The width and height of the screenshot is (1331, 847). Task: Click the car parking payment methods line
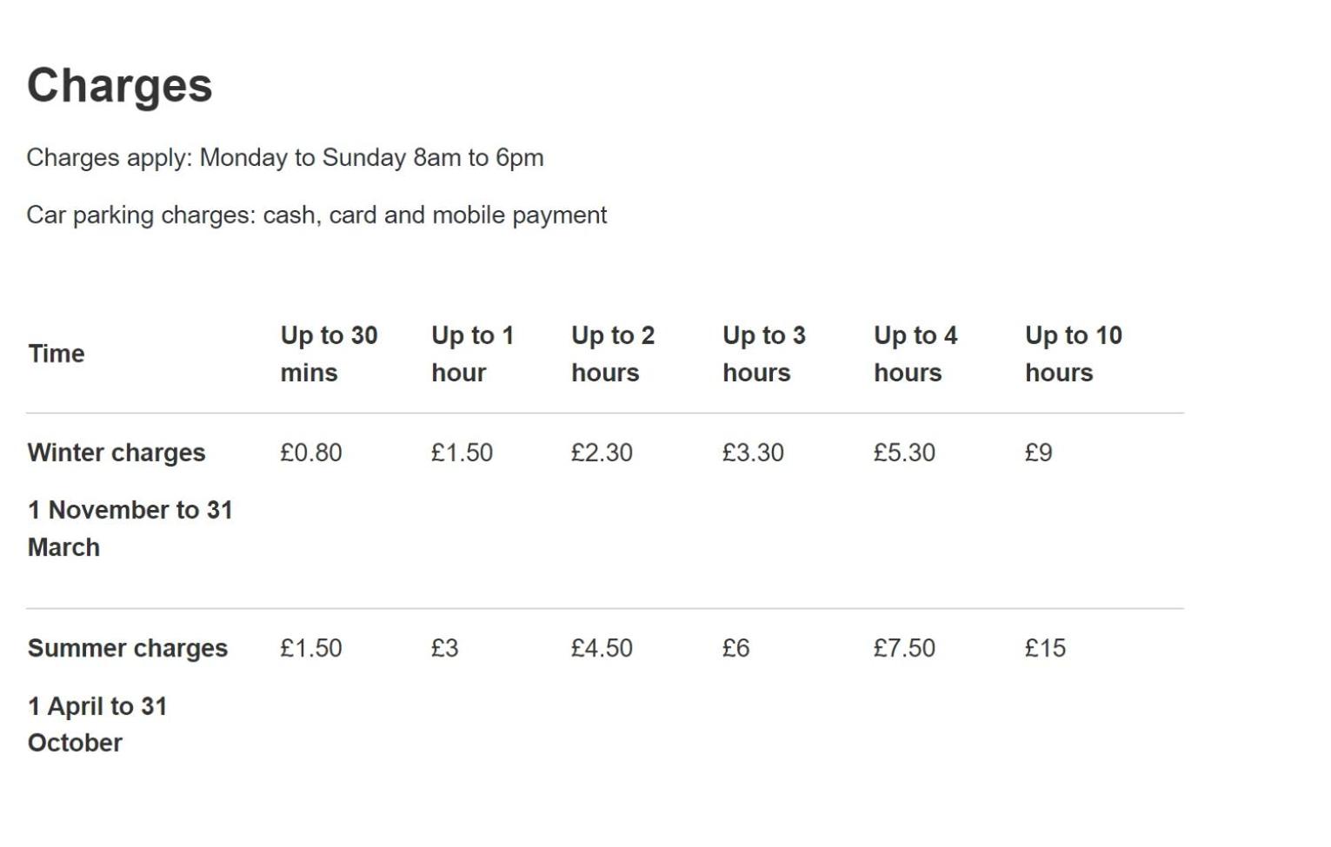coord(316,215)
